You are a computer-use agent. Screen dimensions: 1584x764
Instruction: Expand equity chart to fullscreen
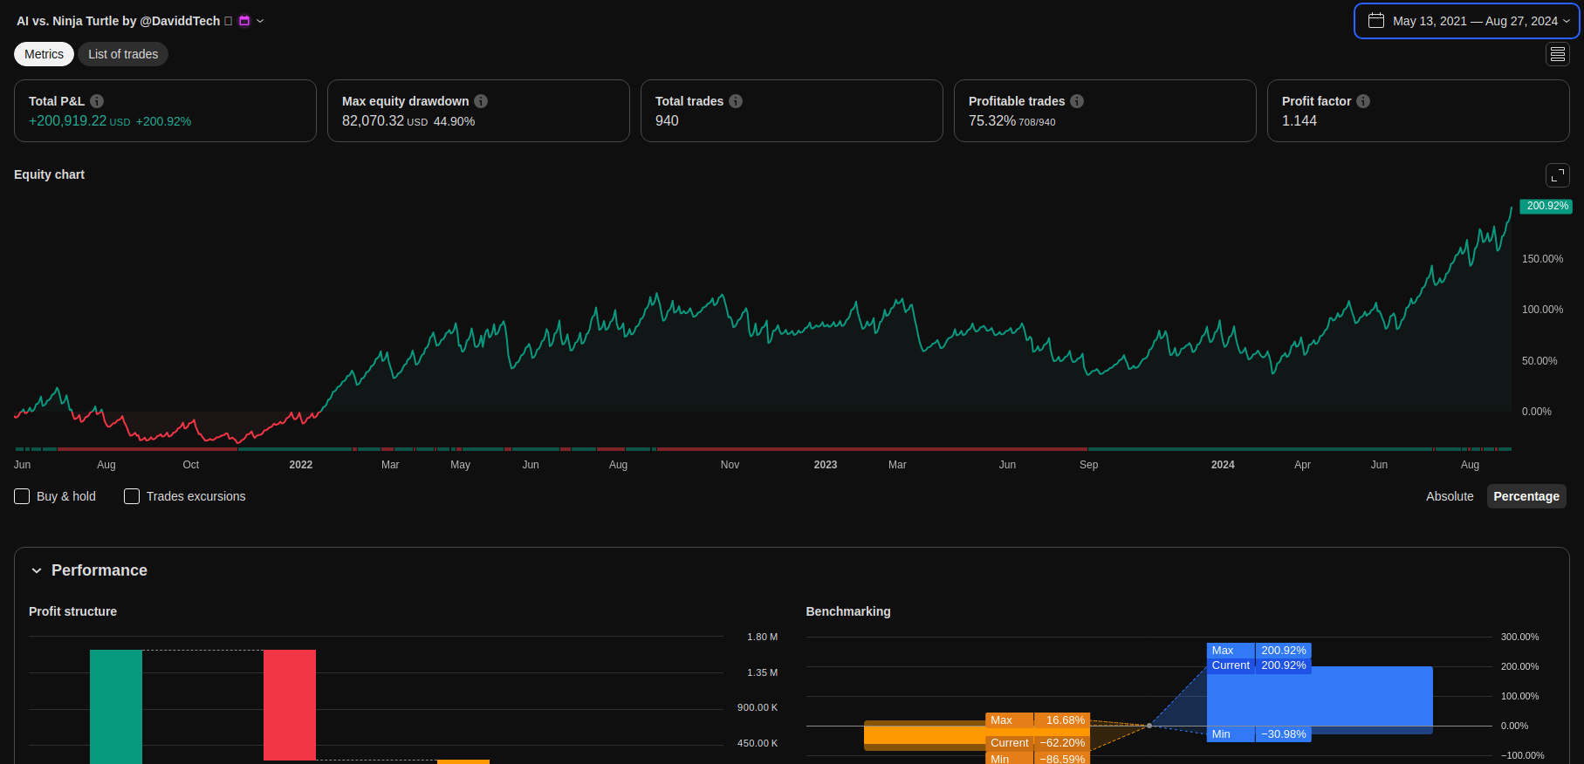click(x=1557, y=175)
